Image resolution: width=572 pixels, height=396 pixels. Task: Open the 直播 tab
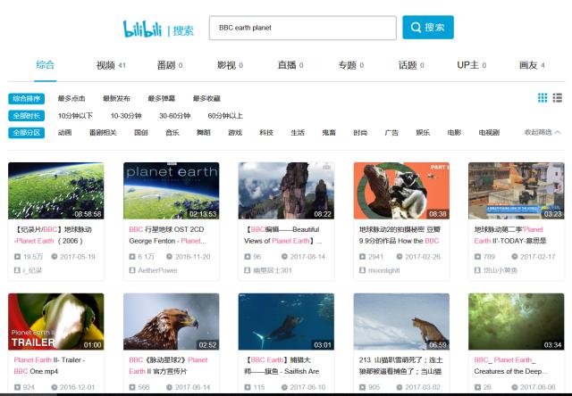[x=290, y=65]
